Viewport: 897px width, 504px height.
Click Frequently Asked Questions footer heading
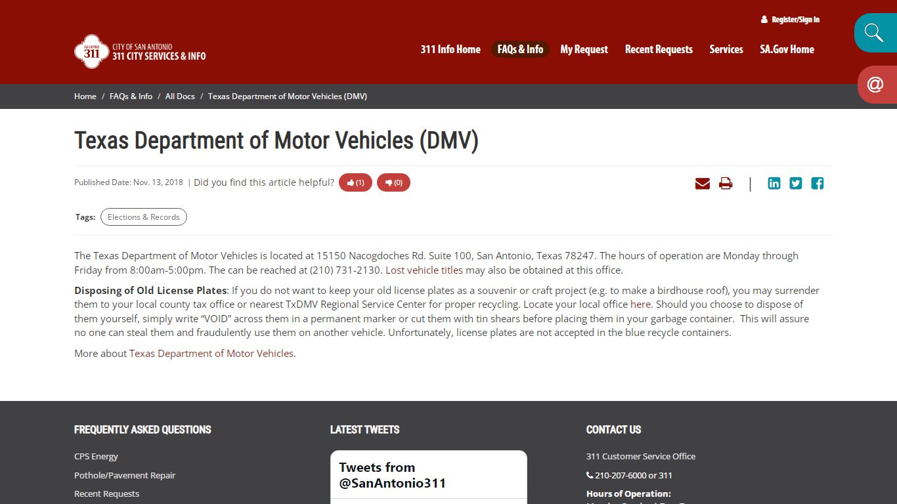pyautogui.click(x=142, y=430)
